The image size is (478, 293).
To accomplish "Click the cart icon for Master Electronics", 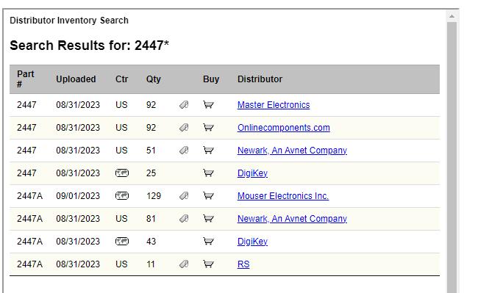I will [209, 105].
